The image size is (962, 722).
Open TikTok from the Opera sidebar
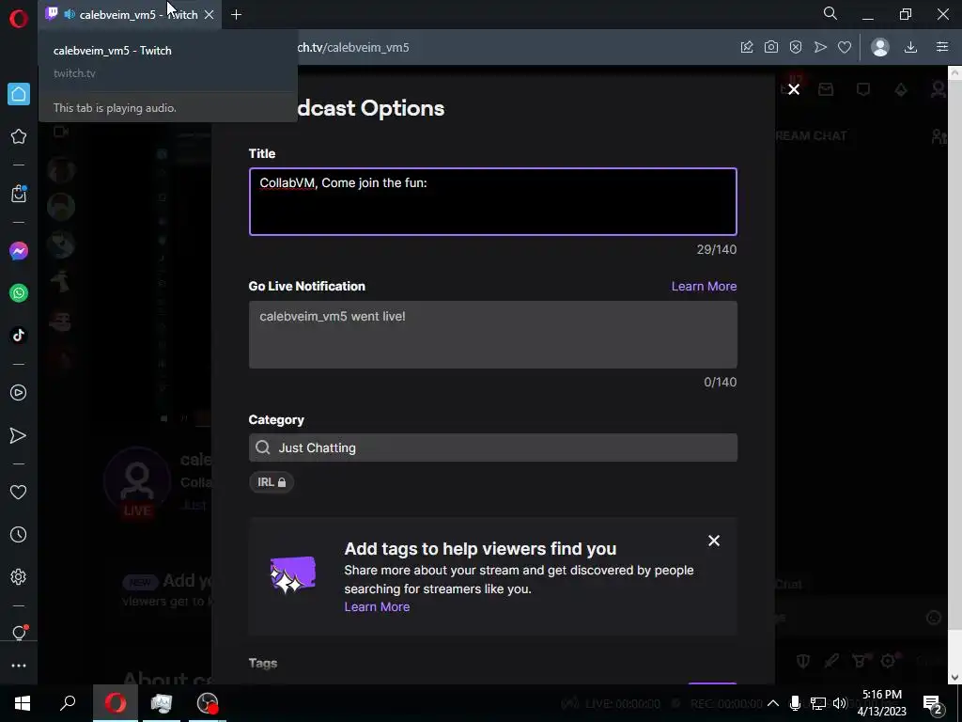(19, 336)
